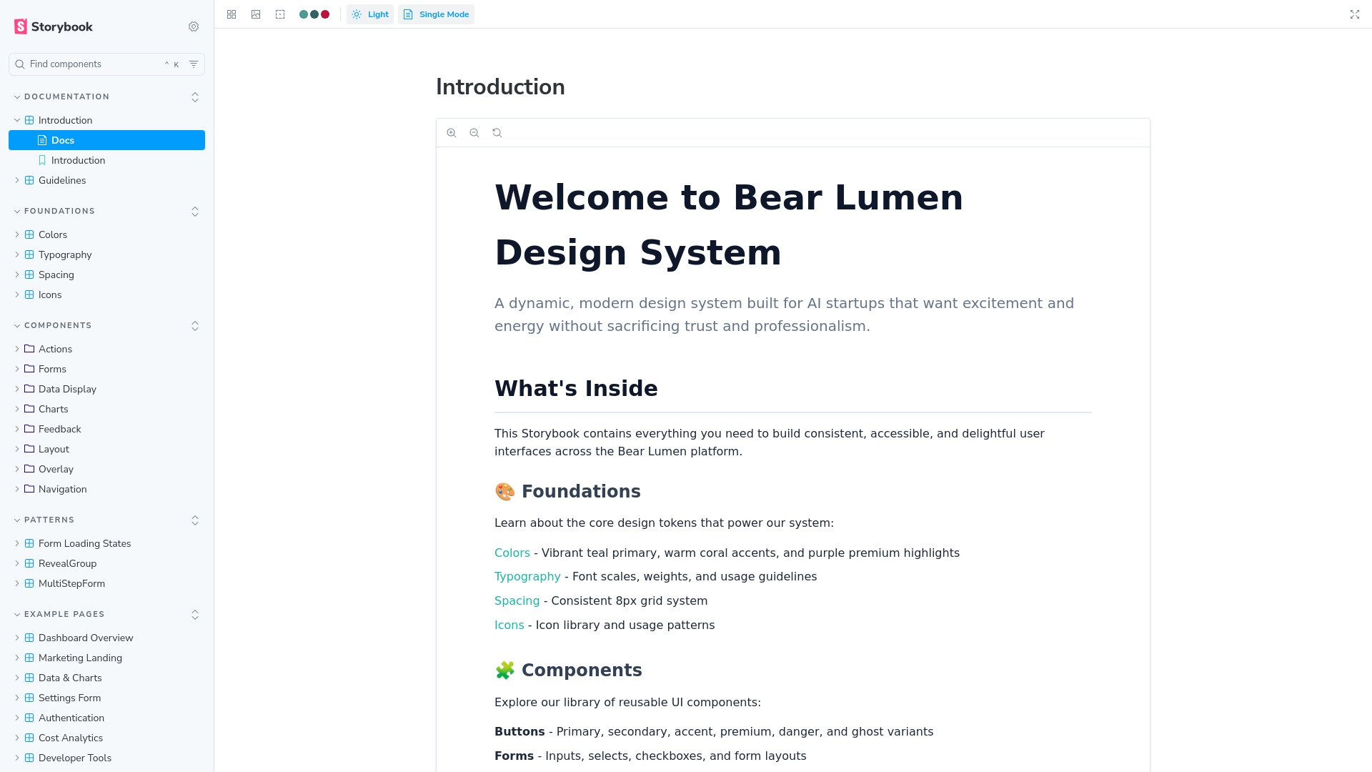Image resolution: width=1372 pixels, height=772 pixels.
Task: Expand the Typography tree node
Action: click(106, 254)
